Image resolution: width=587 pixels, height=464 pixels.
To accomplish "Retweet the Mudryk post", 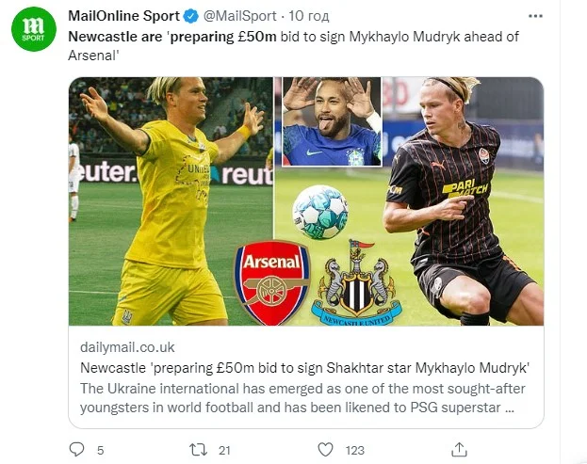I will [x=198, y=450].
